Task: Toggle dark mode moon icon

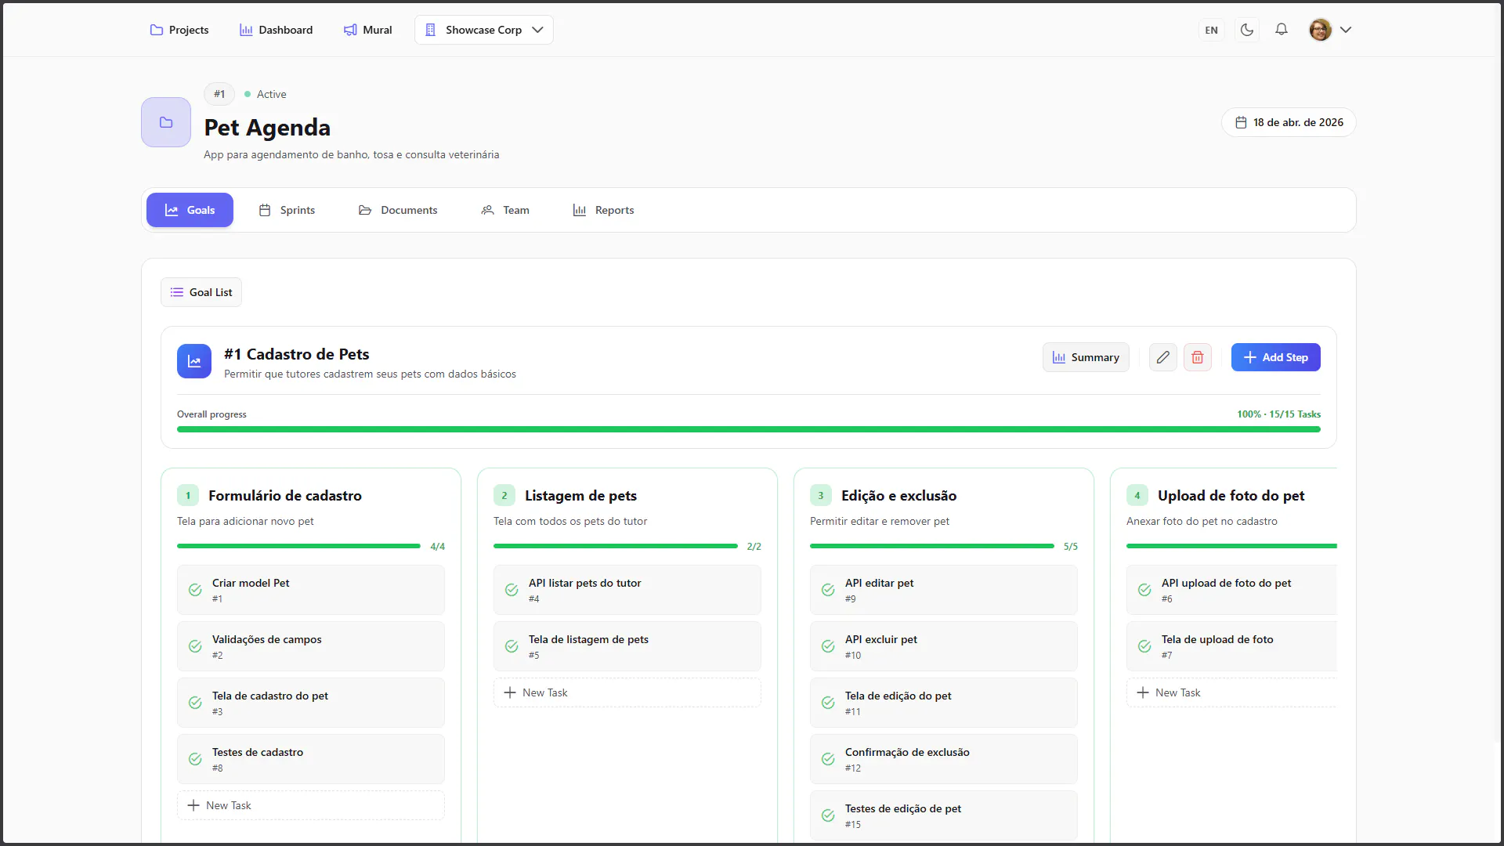Action: (1247, 30)
